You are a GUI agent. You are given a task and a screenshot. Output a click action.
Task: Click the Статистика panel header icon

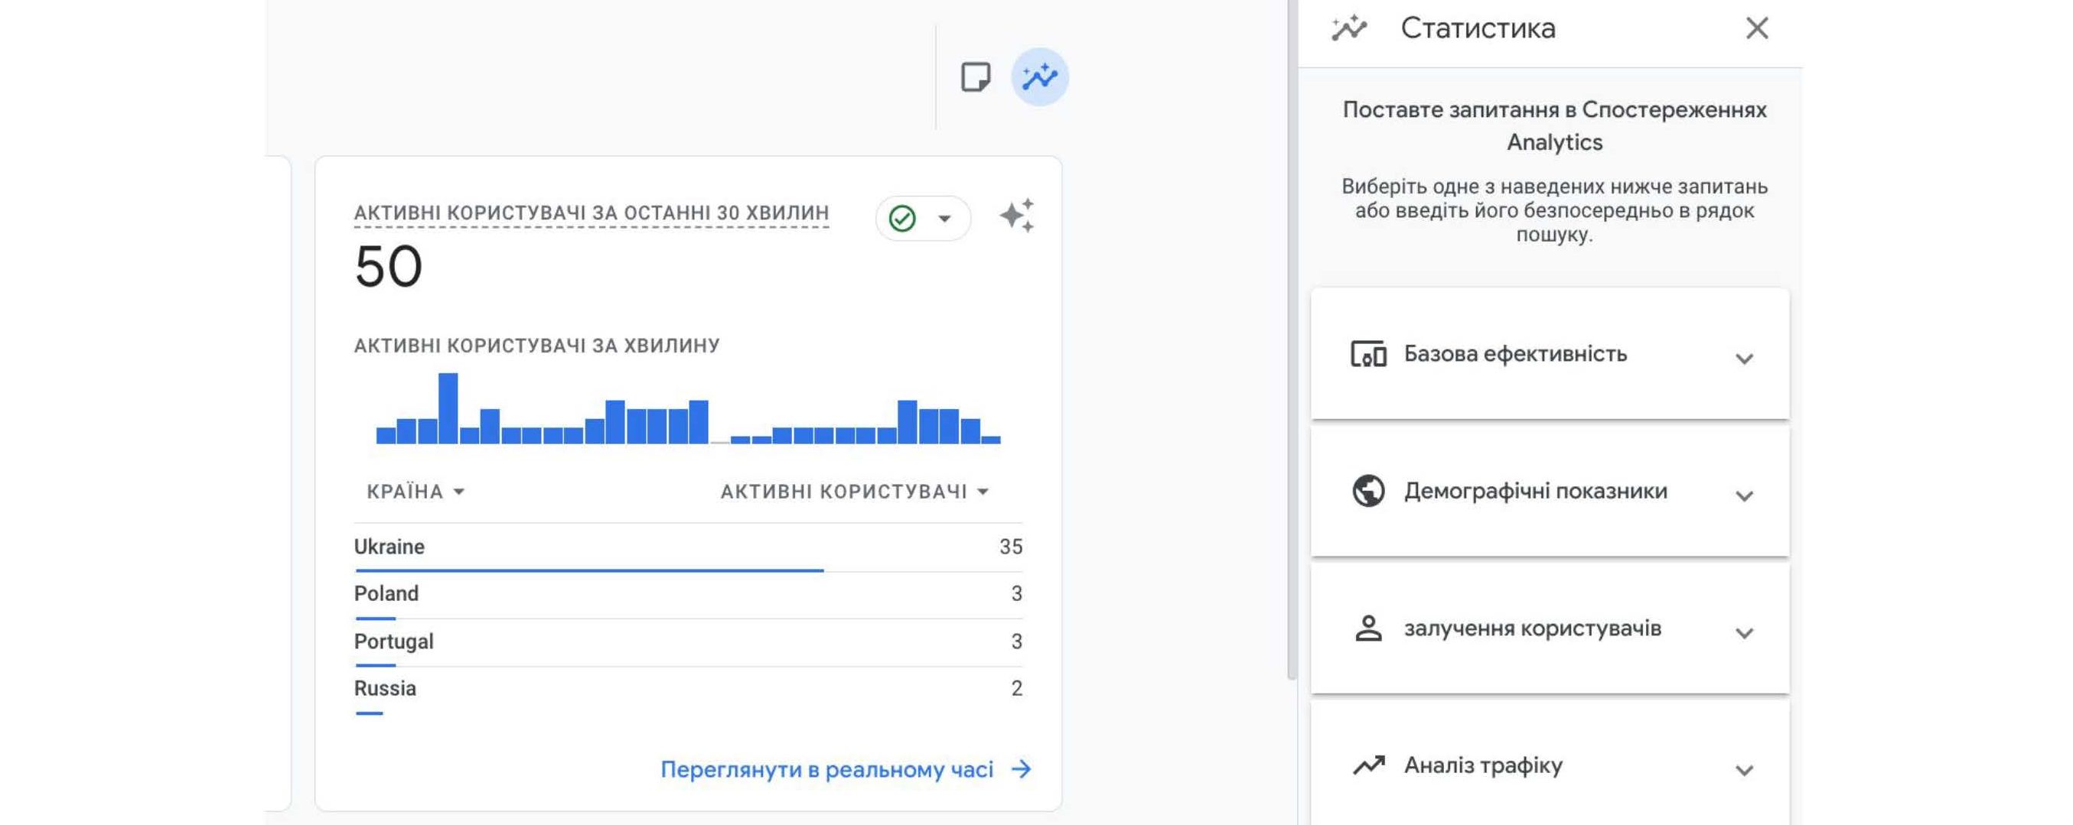coord(1349,28)
